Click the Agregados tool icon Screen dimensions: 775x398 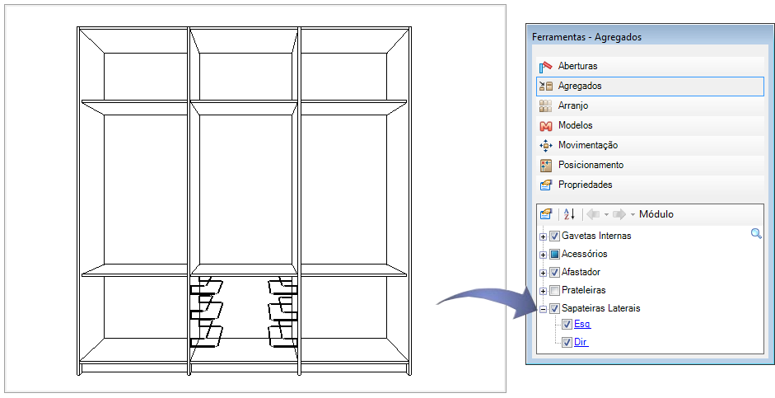tap(546, 86)
